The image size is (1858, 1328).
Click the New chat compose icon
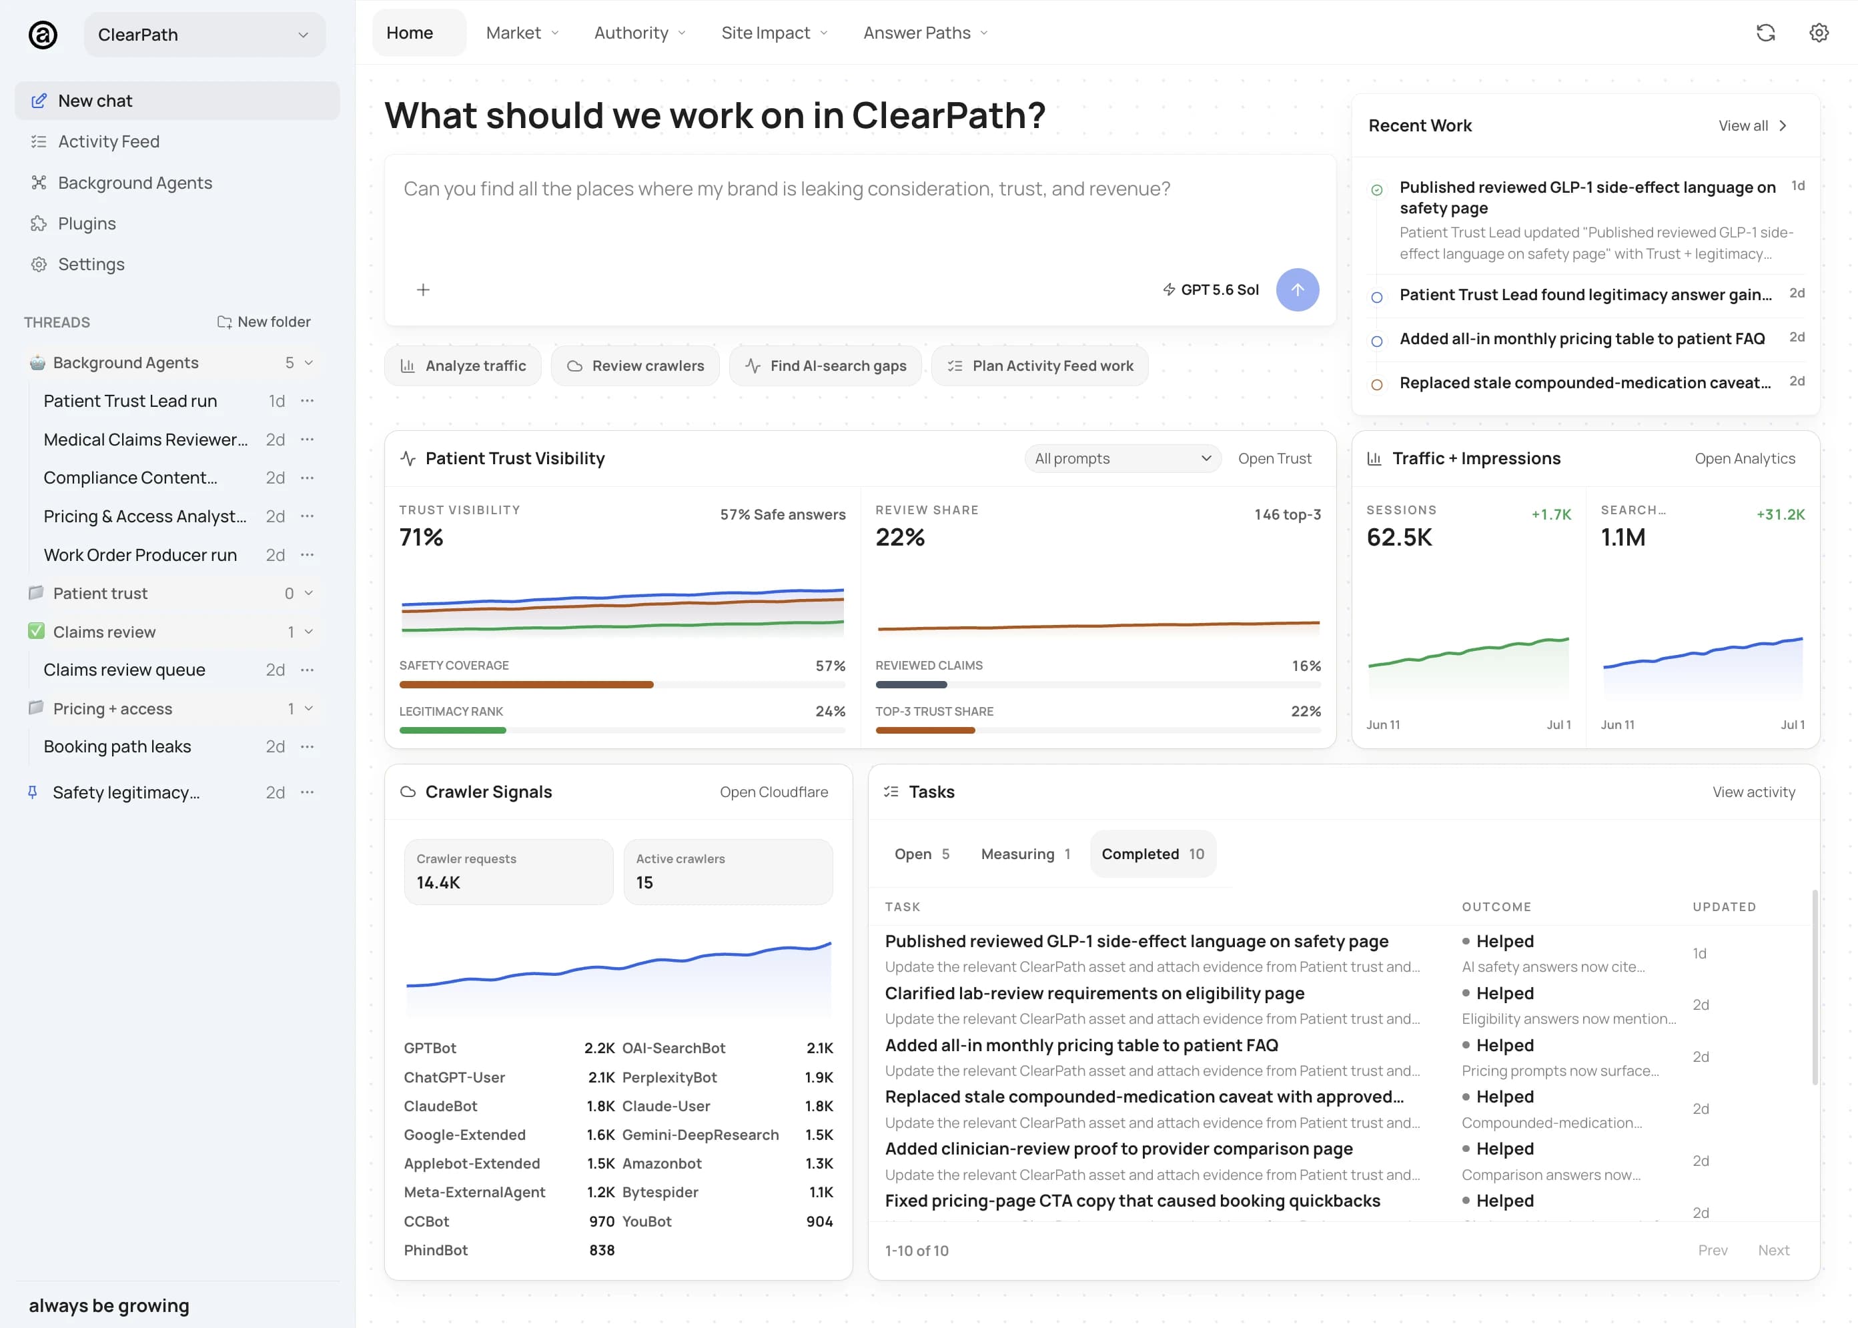[39, 101]
